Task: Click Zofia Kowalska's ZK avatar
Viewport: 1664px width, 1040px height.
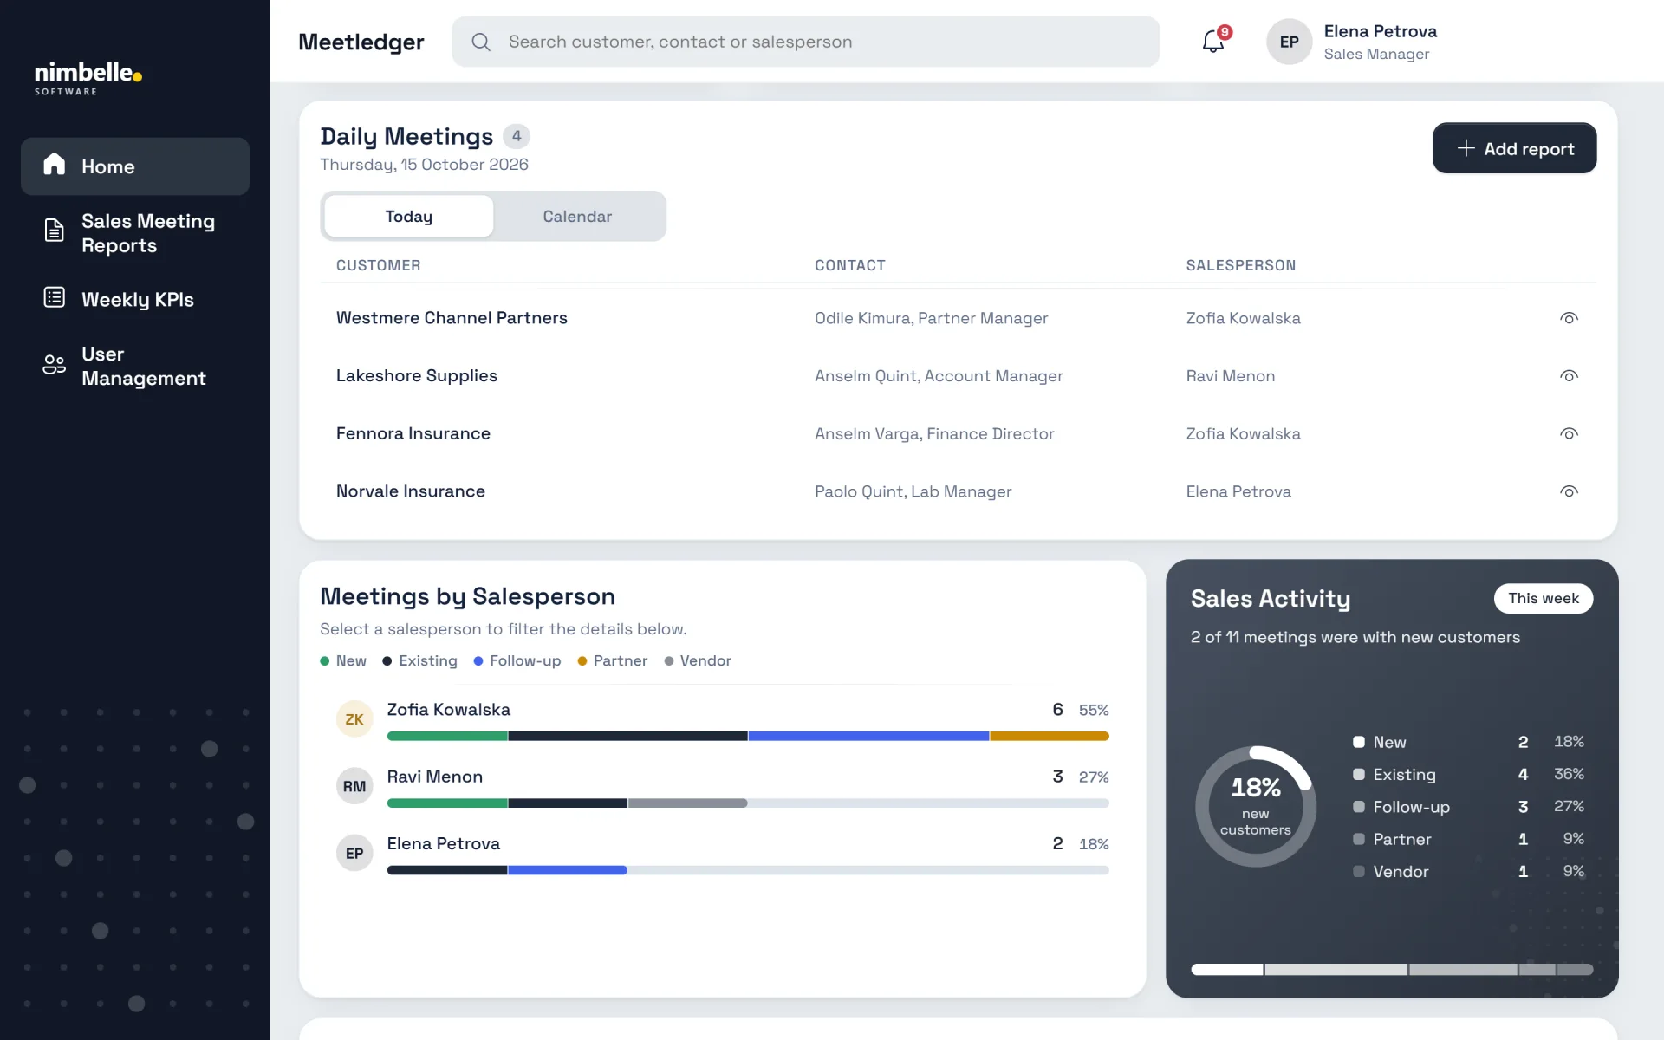Action: point(354,719)
